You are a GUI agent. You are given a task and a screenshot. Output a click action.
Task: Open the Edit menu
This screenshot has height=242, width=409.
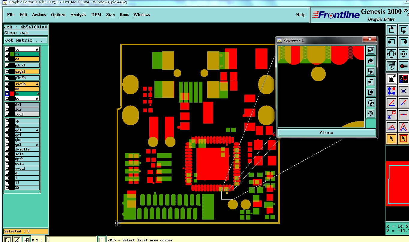click(x=23, y=15)
